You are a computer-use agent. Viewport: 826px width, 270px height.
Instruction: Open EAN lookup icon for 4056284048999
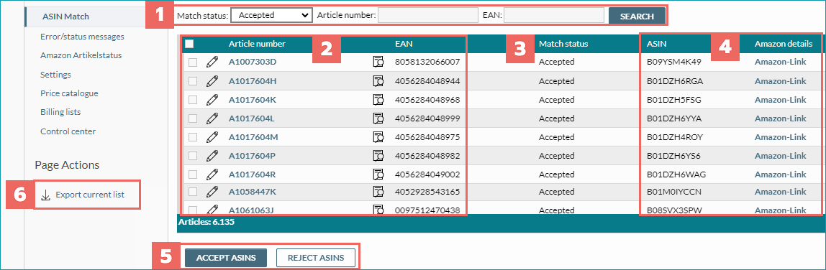tap(378, 118)
